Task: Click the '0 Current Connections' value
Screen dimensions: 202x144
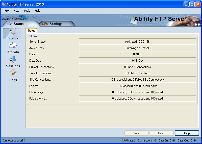Action: click(137, 67)
